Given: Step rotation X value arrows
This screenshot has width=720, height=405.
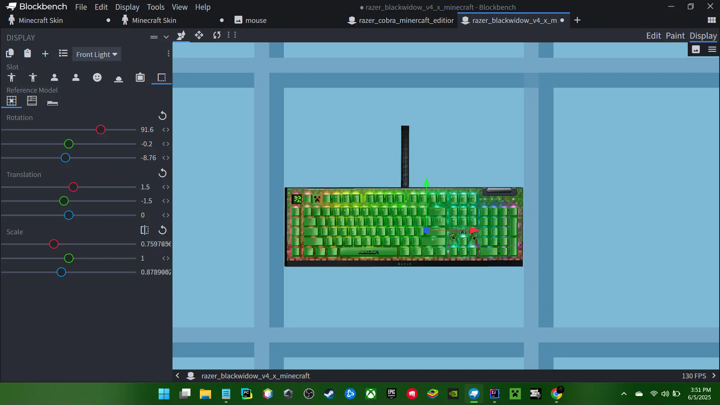Looking at the screenshot, I should tap(166, 130).
